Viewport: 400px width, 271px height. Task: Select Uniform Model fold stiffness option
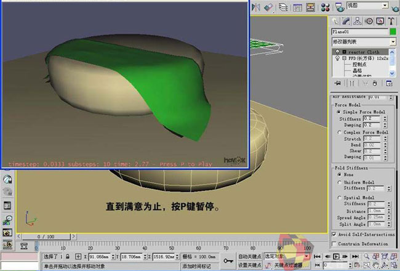tap(338, 182)
